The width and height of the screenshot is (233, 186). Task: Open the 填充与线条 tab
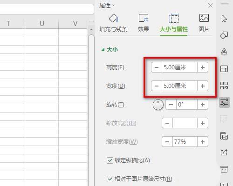click(113, 29)
